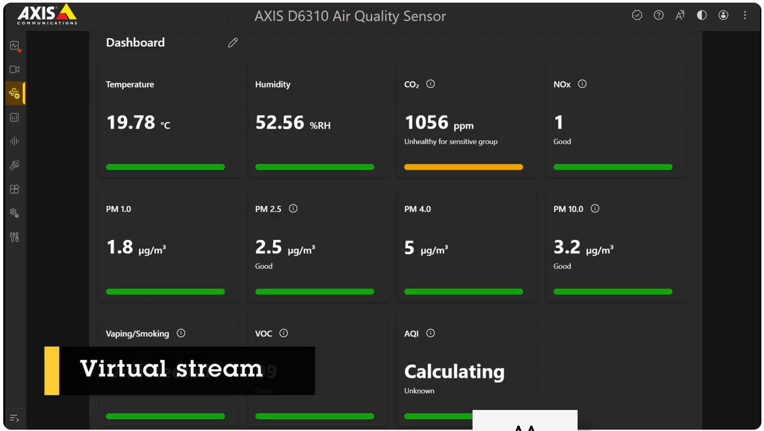
Task: Expand the sidebar using bottom-left menu toggle
Action: (x=14, y=418)
